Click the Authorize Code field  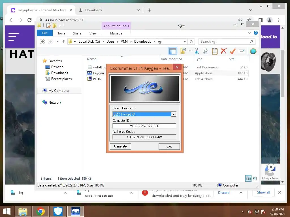(144, 137)
